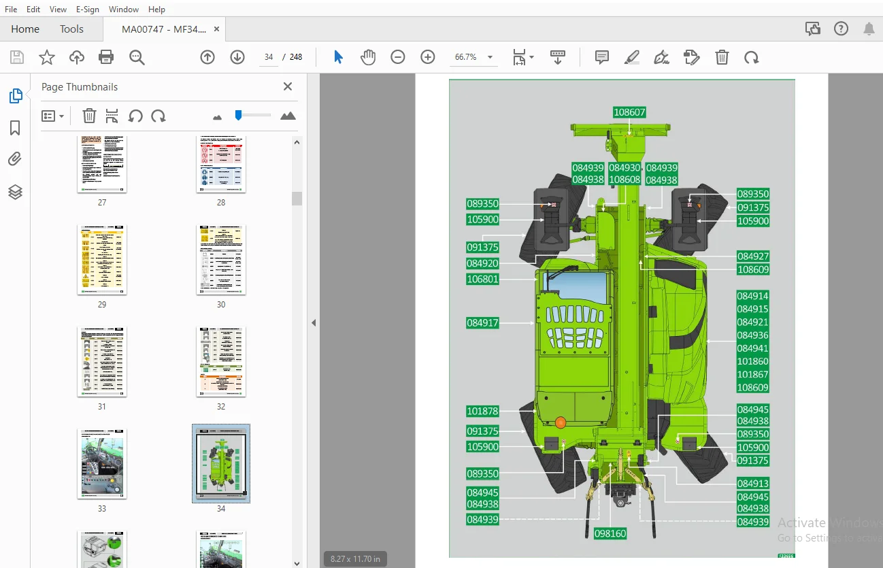
Task: Open the share review icon at top right
Action: point(812,29)
